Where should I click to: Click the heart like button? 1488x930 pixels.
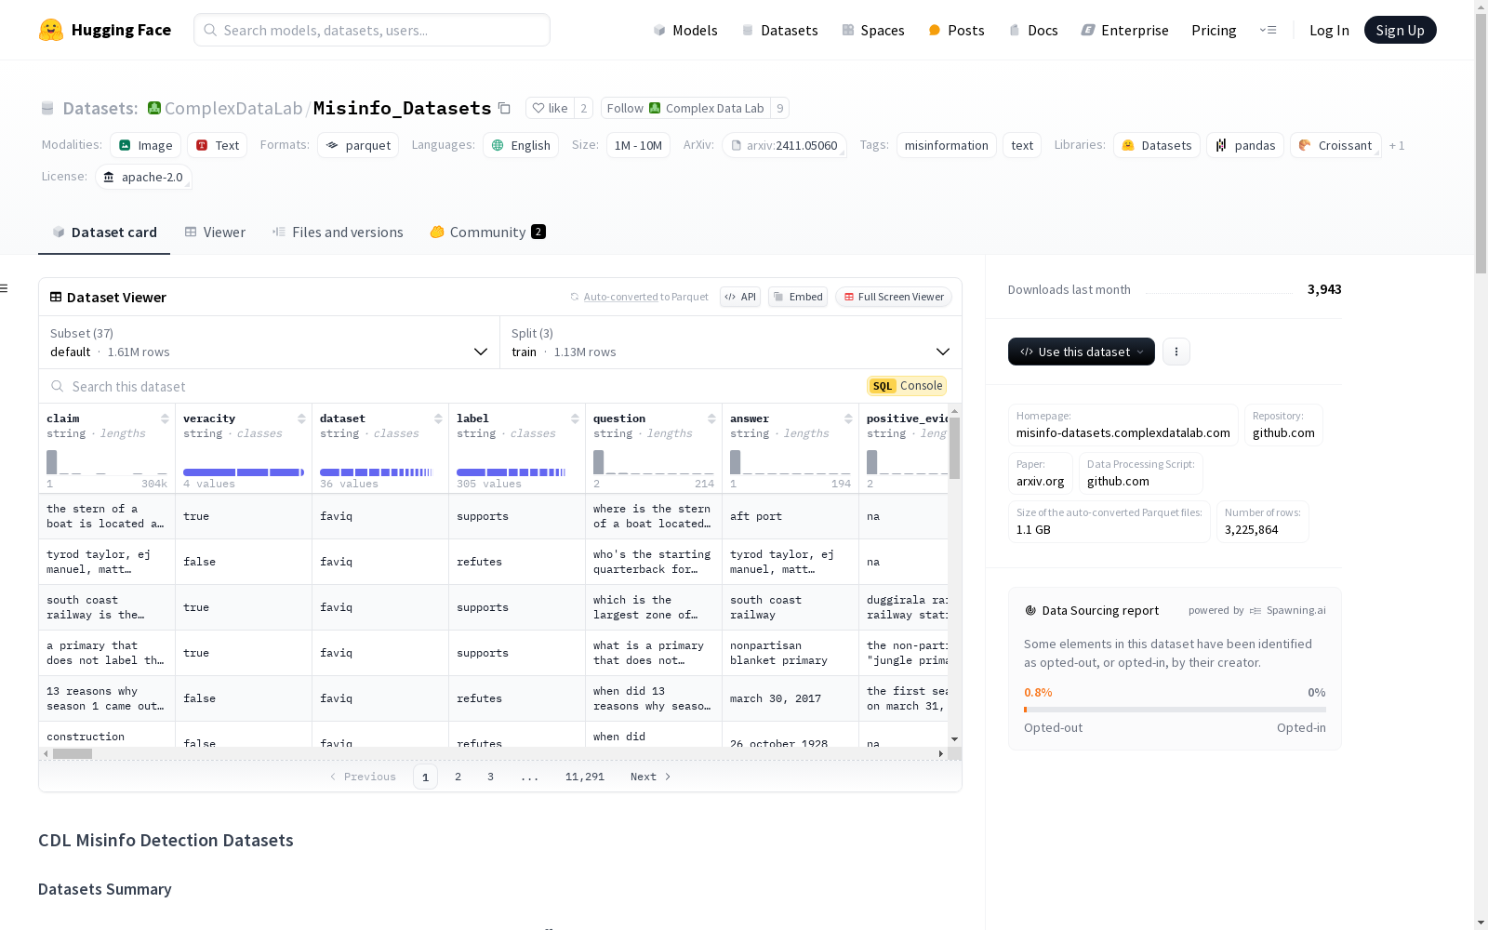(x=550, y=108)
